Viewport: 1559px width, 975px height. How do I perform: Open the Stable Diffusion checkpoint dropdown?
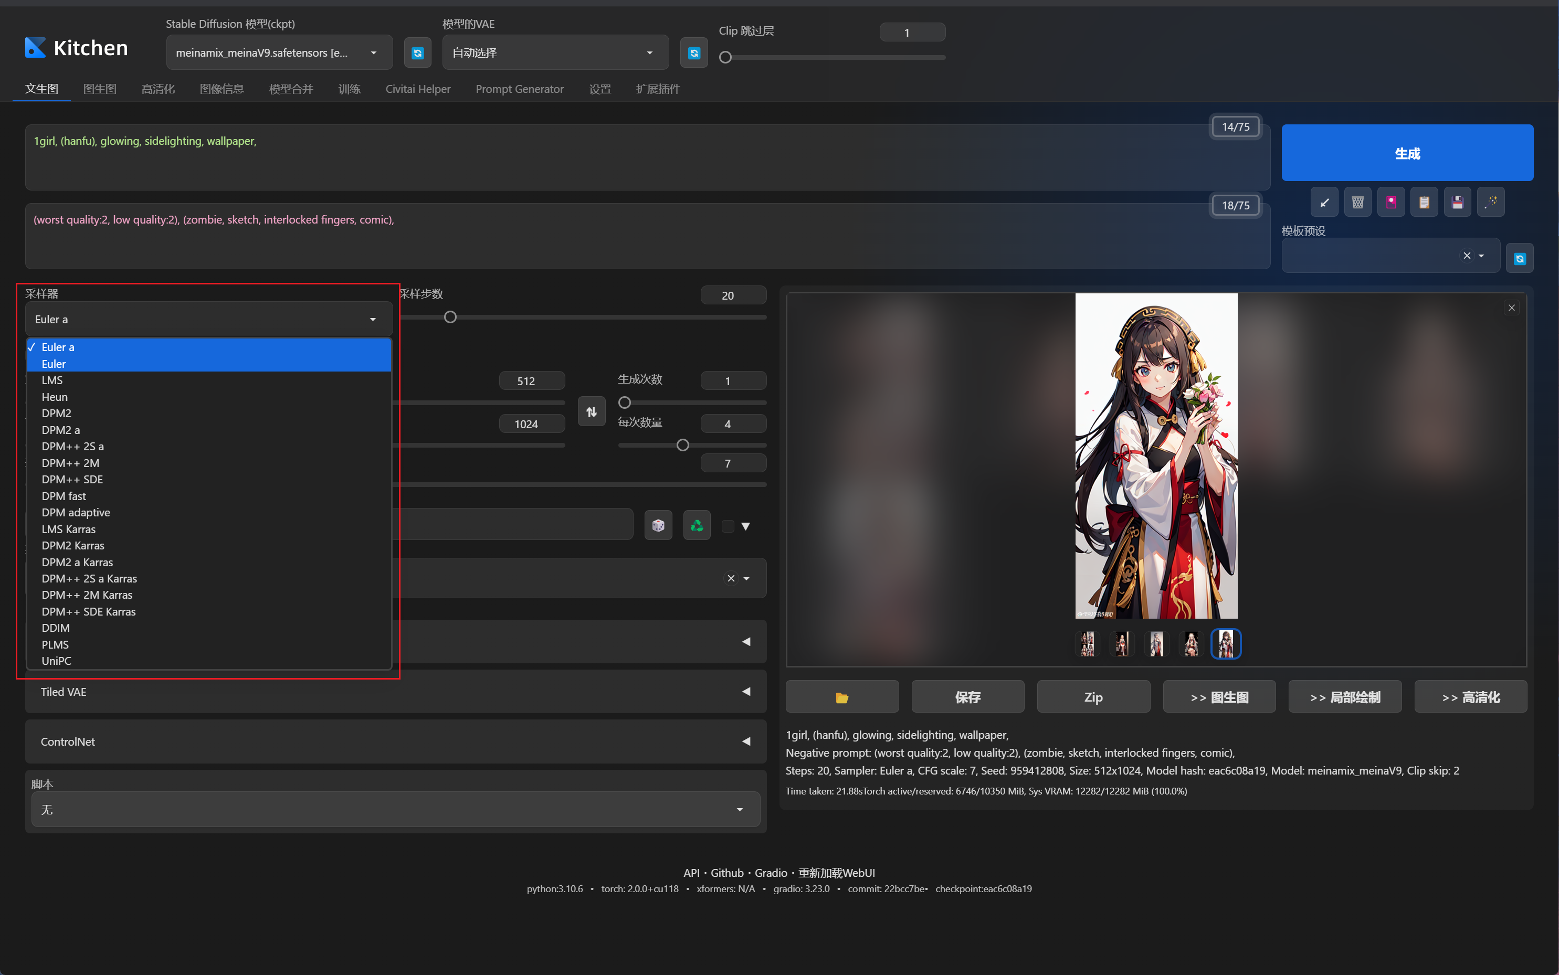(279, 53)
